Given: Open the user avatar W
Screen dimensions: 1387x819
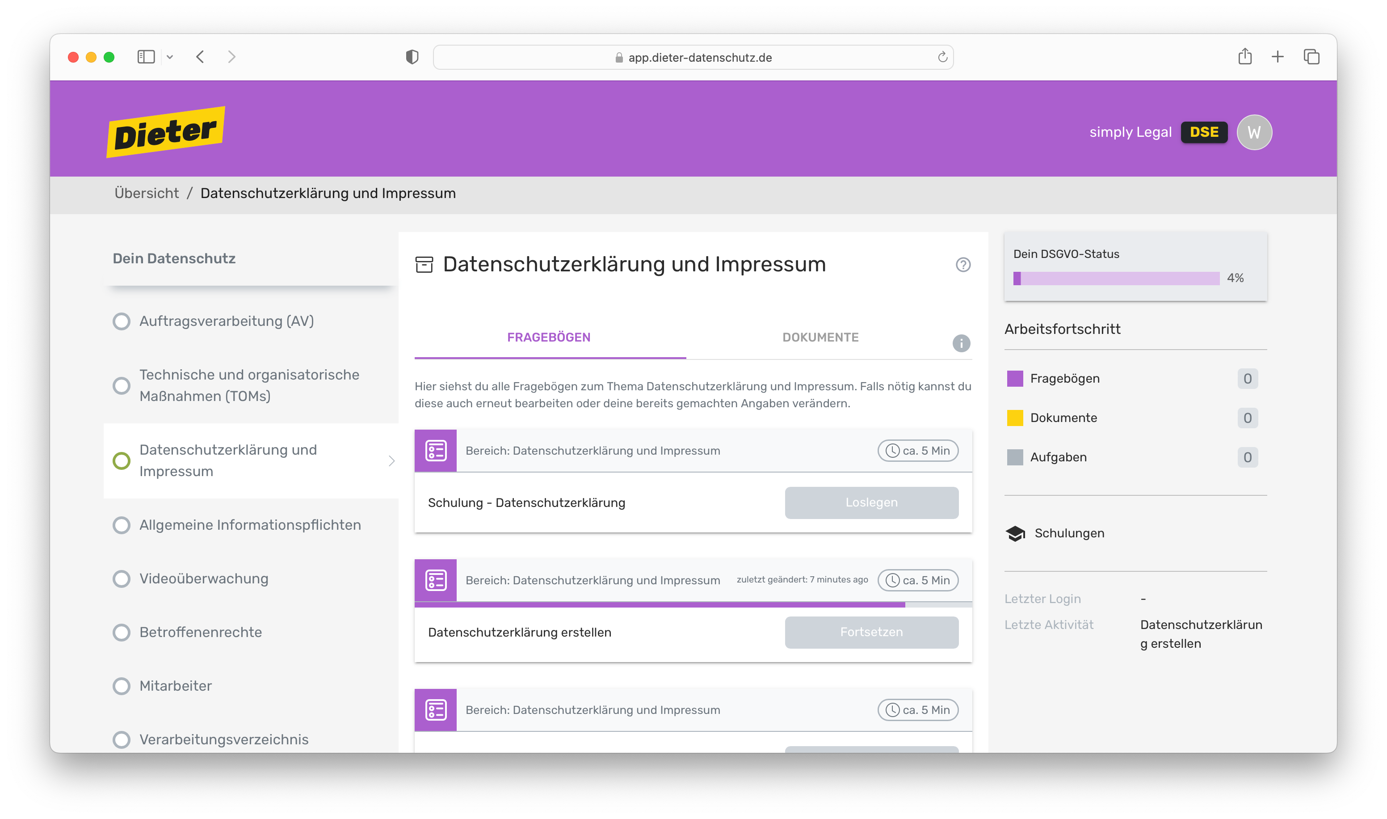Looking at the screenshot, I should coord(1254,132).
